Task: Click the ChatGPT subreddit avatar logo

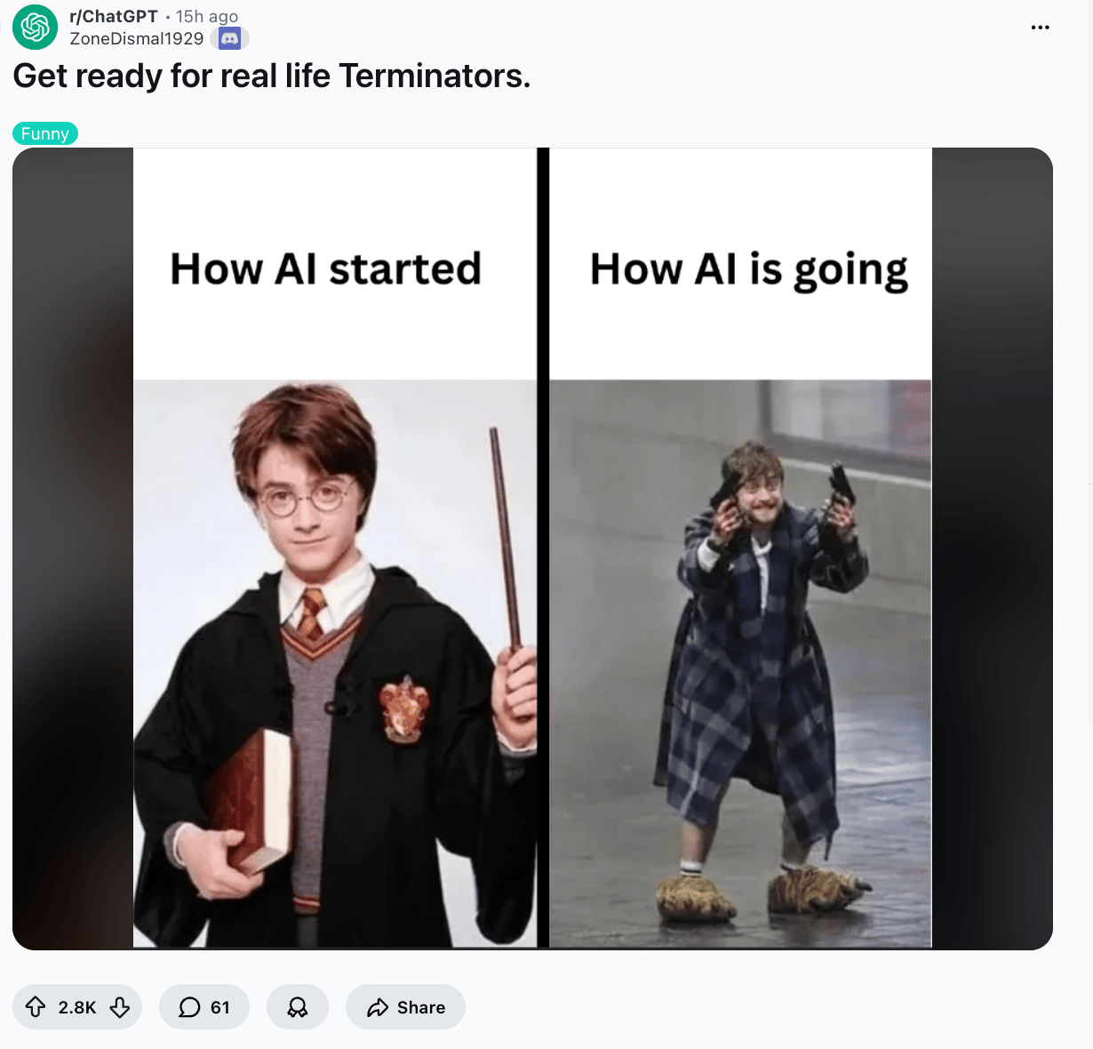Action: [35, 28]
